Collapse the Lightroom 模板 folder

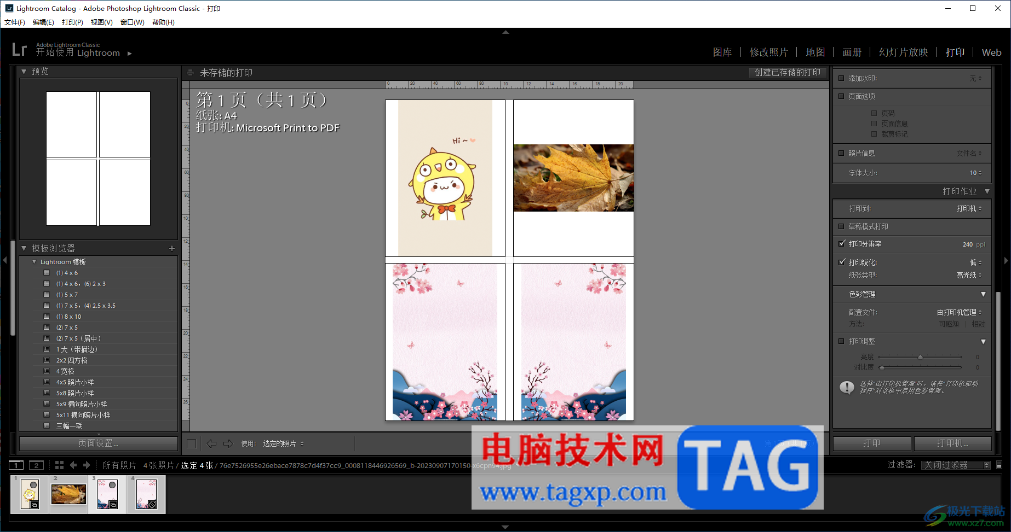pyautogui.click(x=34, y=262)
